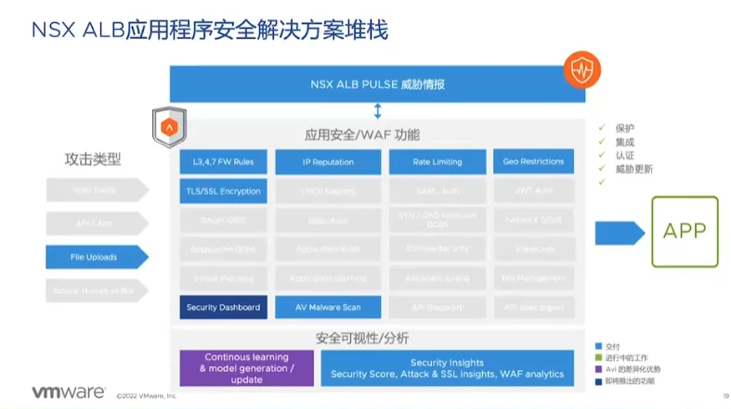731x409 pixels.
Task: Select the greyed API Discovery box
Action: pyautogui.click(x=437, y=307)
